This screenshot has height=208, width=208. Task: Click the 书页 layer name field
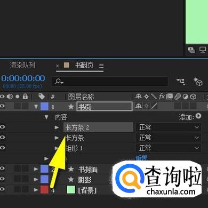pyautogui.click(x=105, y=107)
